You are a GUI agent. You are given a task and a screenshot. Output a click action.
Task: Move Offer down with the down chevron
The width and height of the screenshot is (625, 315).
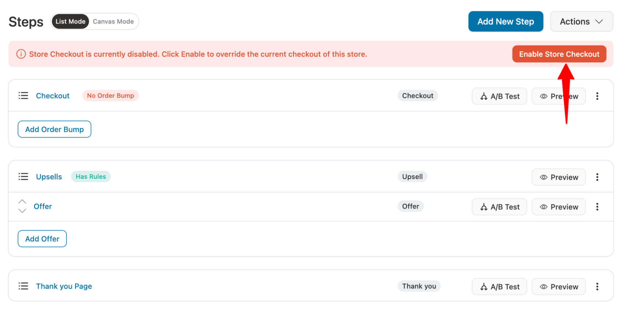click(x=22, y=211)
